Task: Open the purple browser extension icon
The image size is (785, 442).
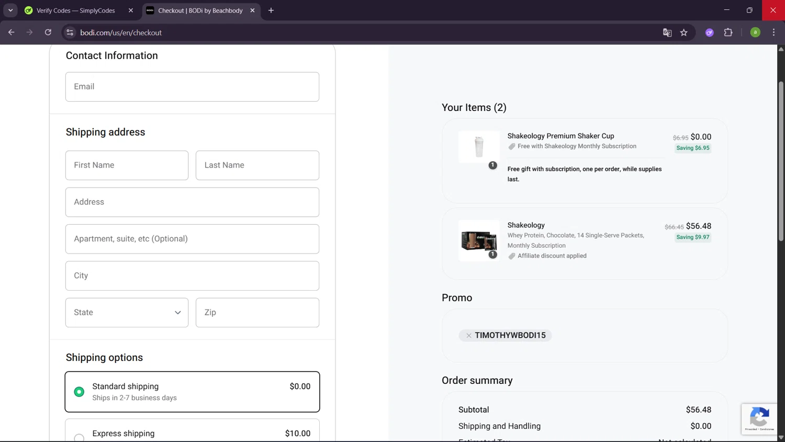Action: [x=710, y=32]
